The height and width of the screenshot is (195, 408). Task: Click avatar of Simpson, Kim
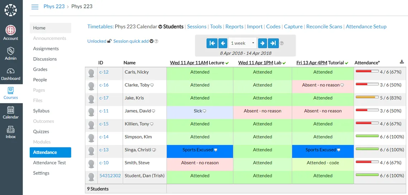click(x=91, y=138)
